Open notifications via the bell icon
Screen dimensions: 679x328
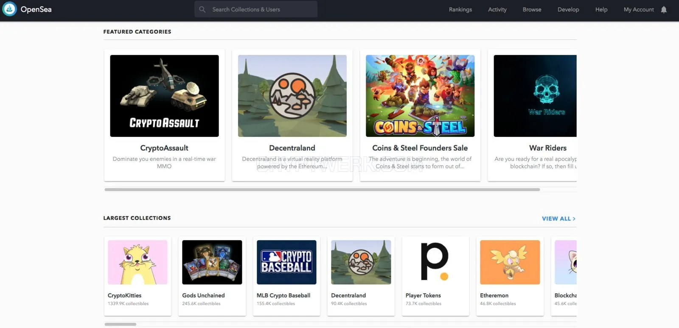(664, 9)
